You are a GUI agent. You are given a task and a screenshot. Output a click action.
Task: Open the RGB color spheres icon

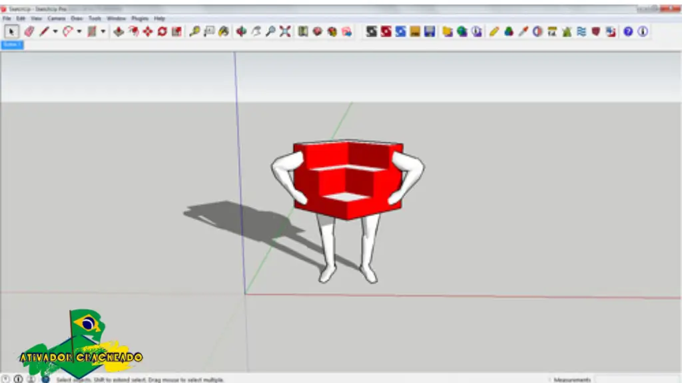tap(508, 31)
